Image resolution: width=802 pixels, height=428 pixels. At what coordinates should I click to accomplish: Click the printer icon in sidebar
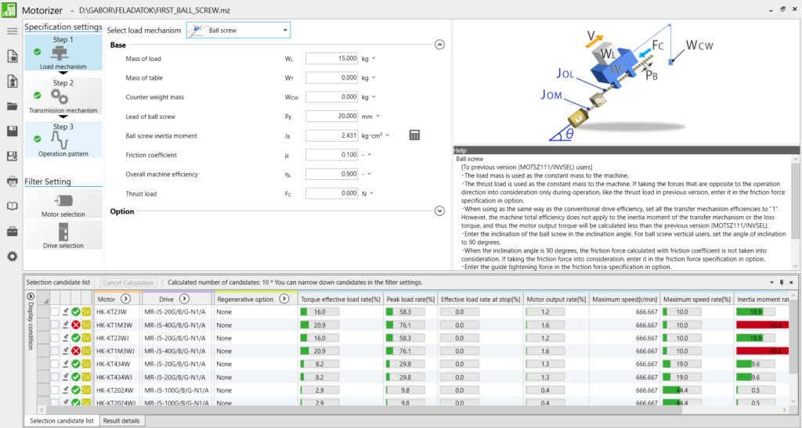pos(12,182)
